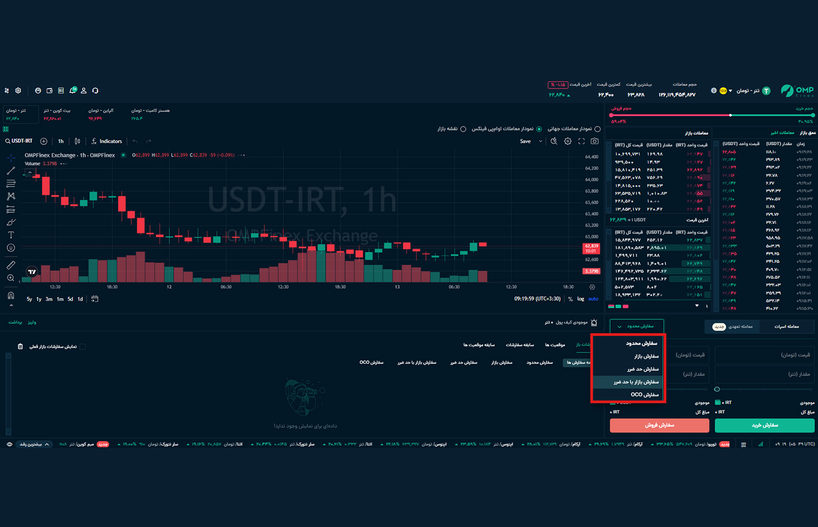Select the trend line drawing tool
This screenshot has width=818, height=527.
[x=11, y=171]
